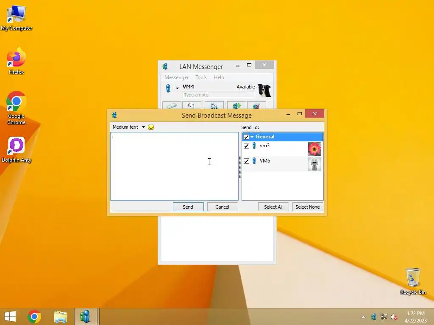Click the public chat people toolbar button

[x=256, y=105]
